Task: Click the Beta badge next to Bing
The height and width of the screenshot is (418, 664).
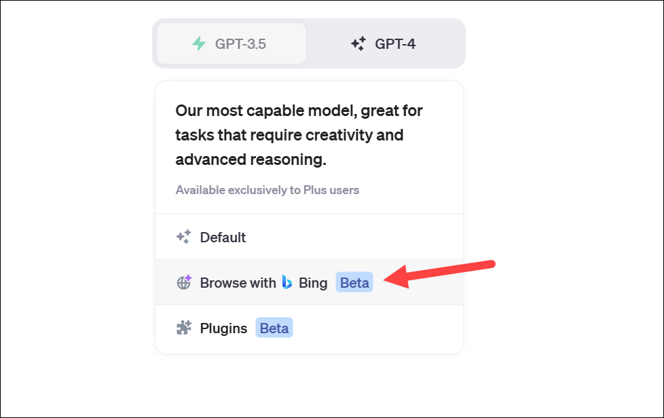Action: (354, 282)
